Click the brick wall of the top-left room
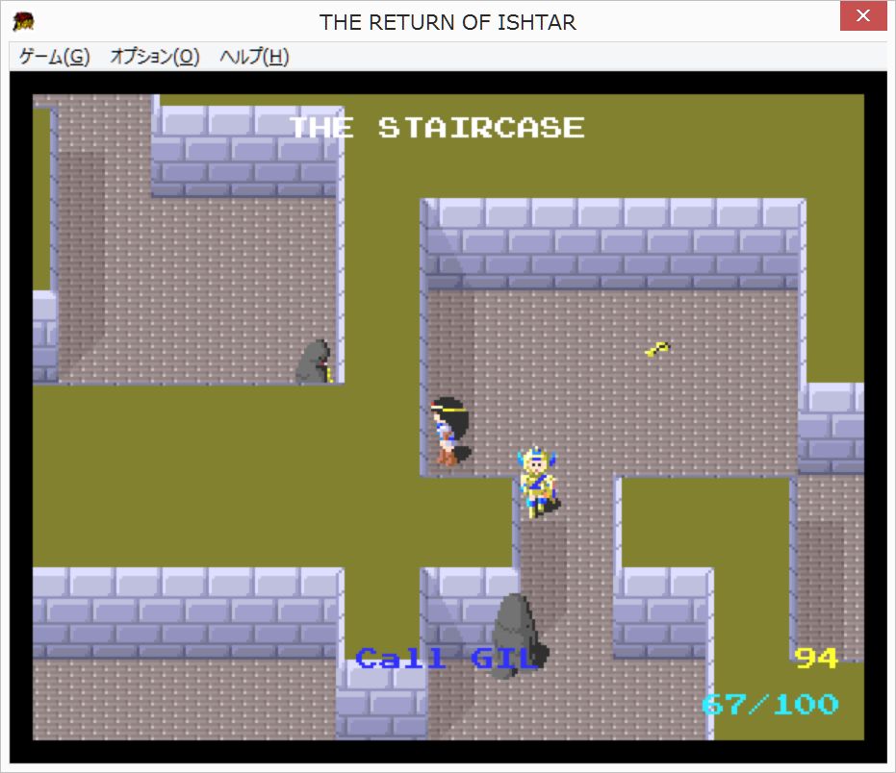Viewport: 896px width, 773px height. (245, 152)
